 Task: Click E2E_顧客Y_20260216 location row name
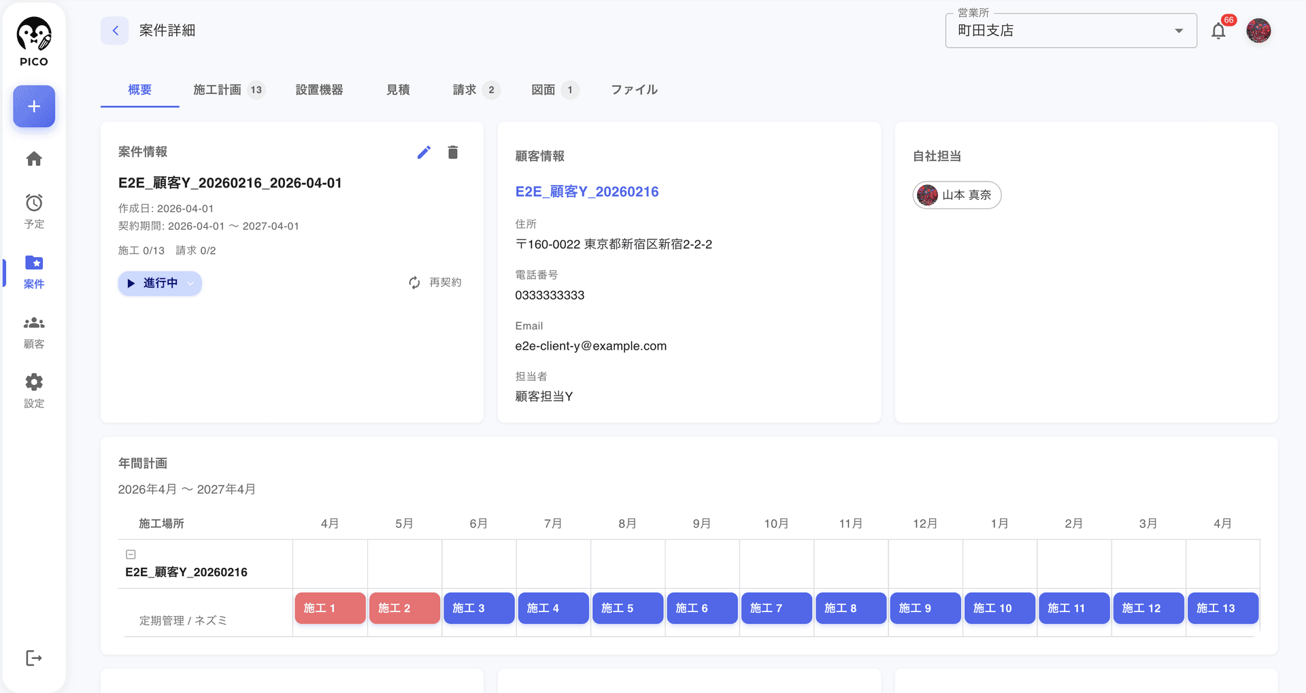[186, 573]
